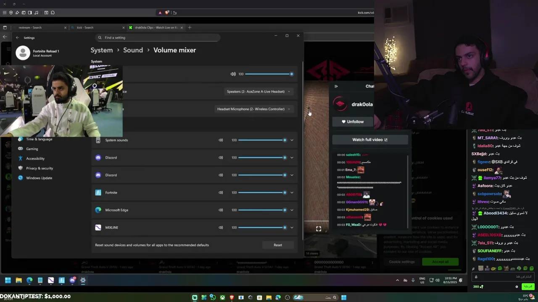Screen dimensions: 538x302
Task: Open File Explorer from the streamed taskbar
Action: [x=18, y=280]
